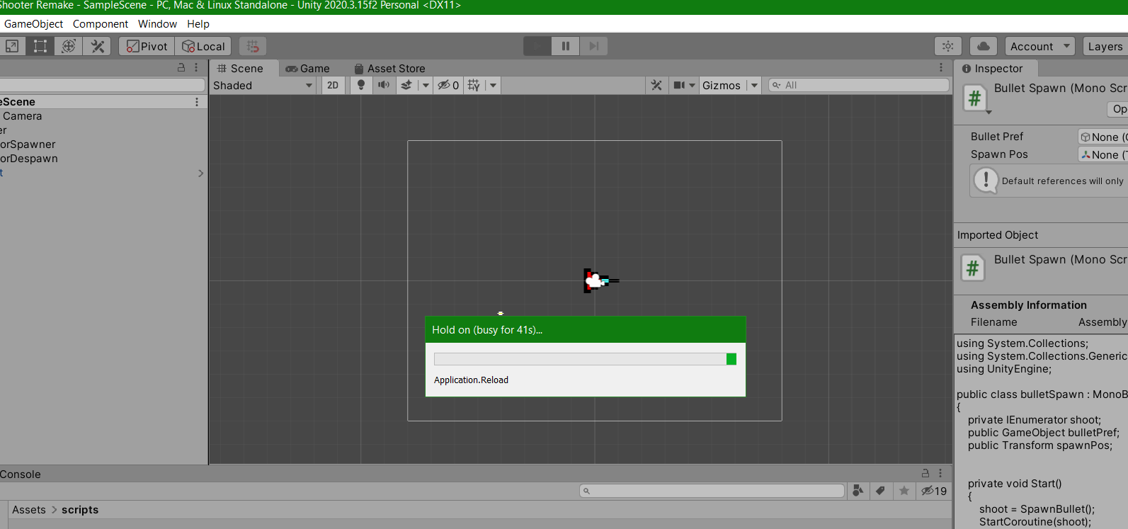Screen dimensions: 1128x529
Task: Open the custom editor tools wrench icon
Action: [x=97, y=46]
